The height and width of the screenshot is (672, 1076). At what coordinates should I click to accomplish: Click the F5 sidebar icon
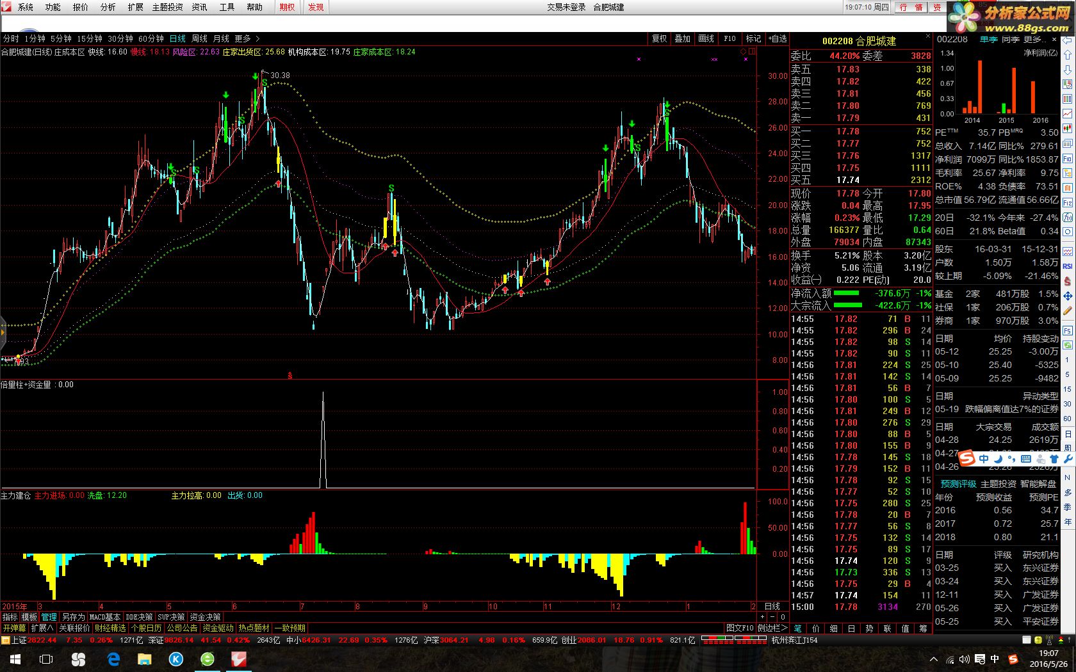1068,330
